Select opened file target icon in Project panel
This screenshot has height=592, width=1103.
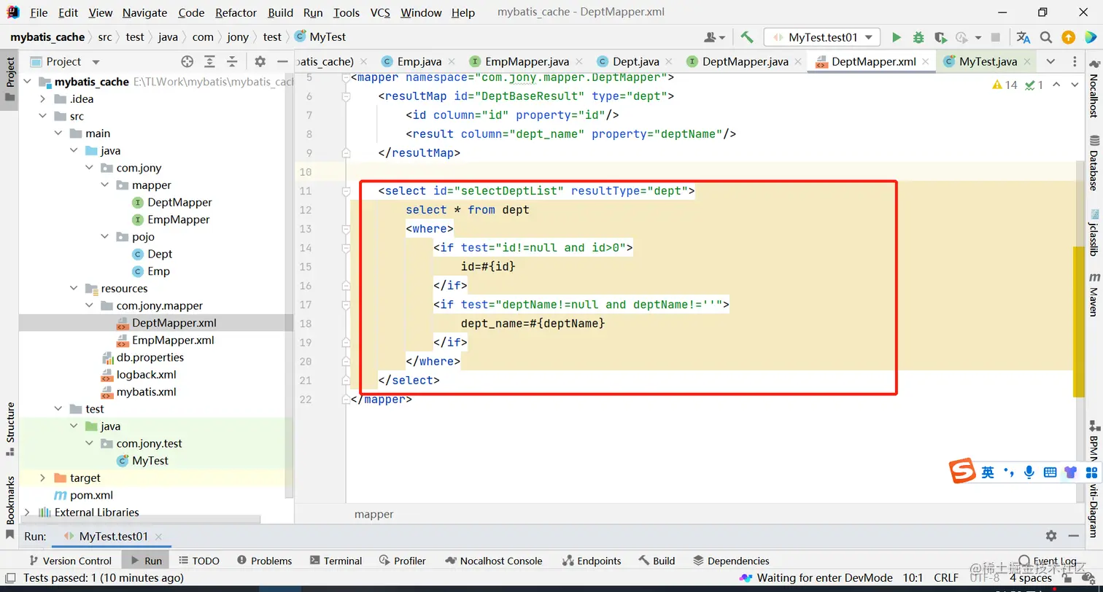187,61
